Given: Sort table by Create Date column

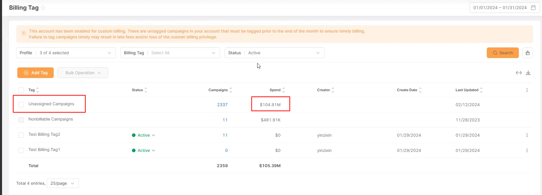Looking at the screenshot, I should click(x=420, y=90).
